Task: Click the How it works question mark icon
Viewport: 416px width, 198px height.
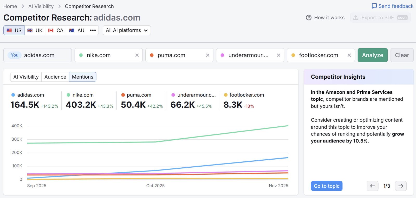Action: (x=309, y=17)
